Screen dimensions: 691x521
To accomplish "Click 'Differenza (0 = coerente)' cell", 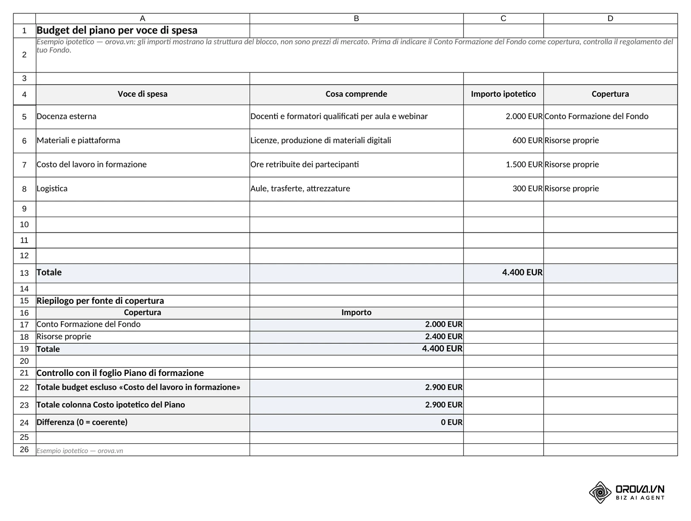I will [x=143, y=423].
